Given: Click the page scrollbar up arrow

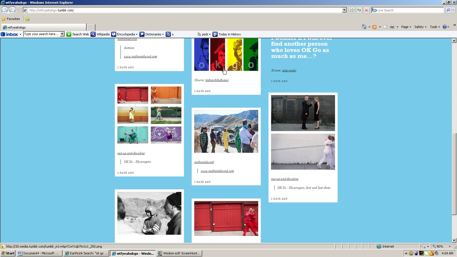Looking at the screenshot, I should tap(454, 41).
